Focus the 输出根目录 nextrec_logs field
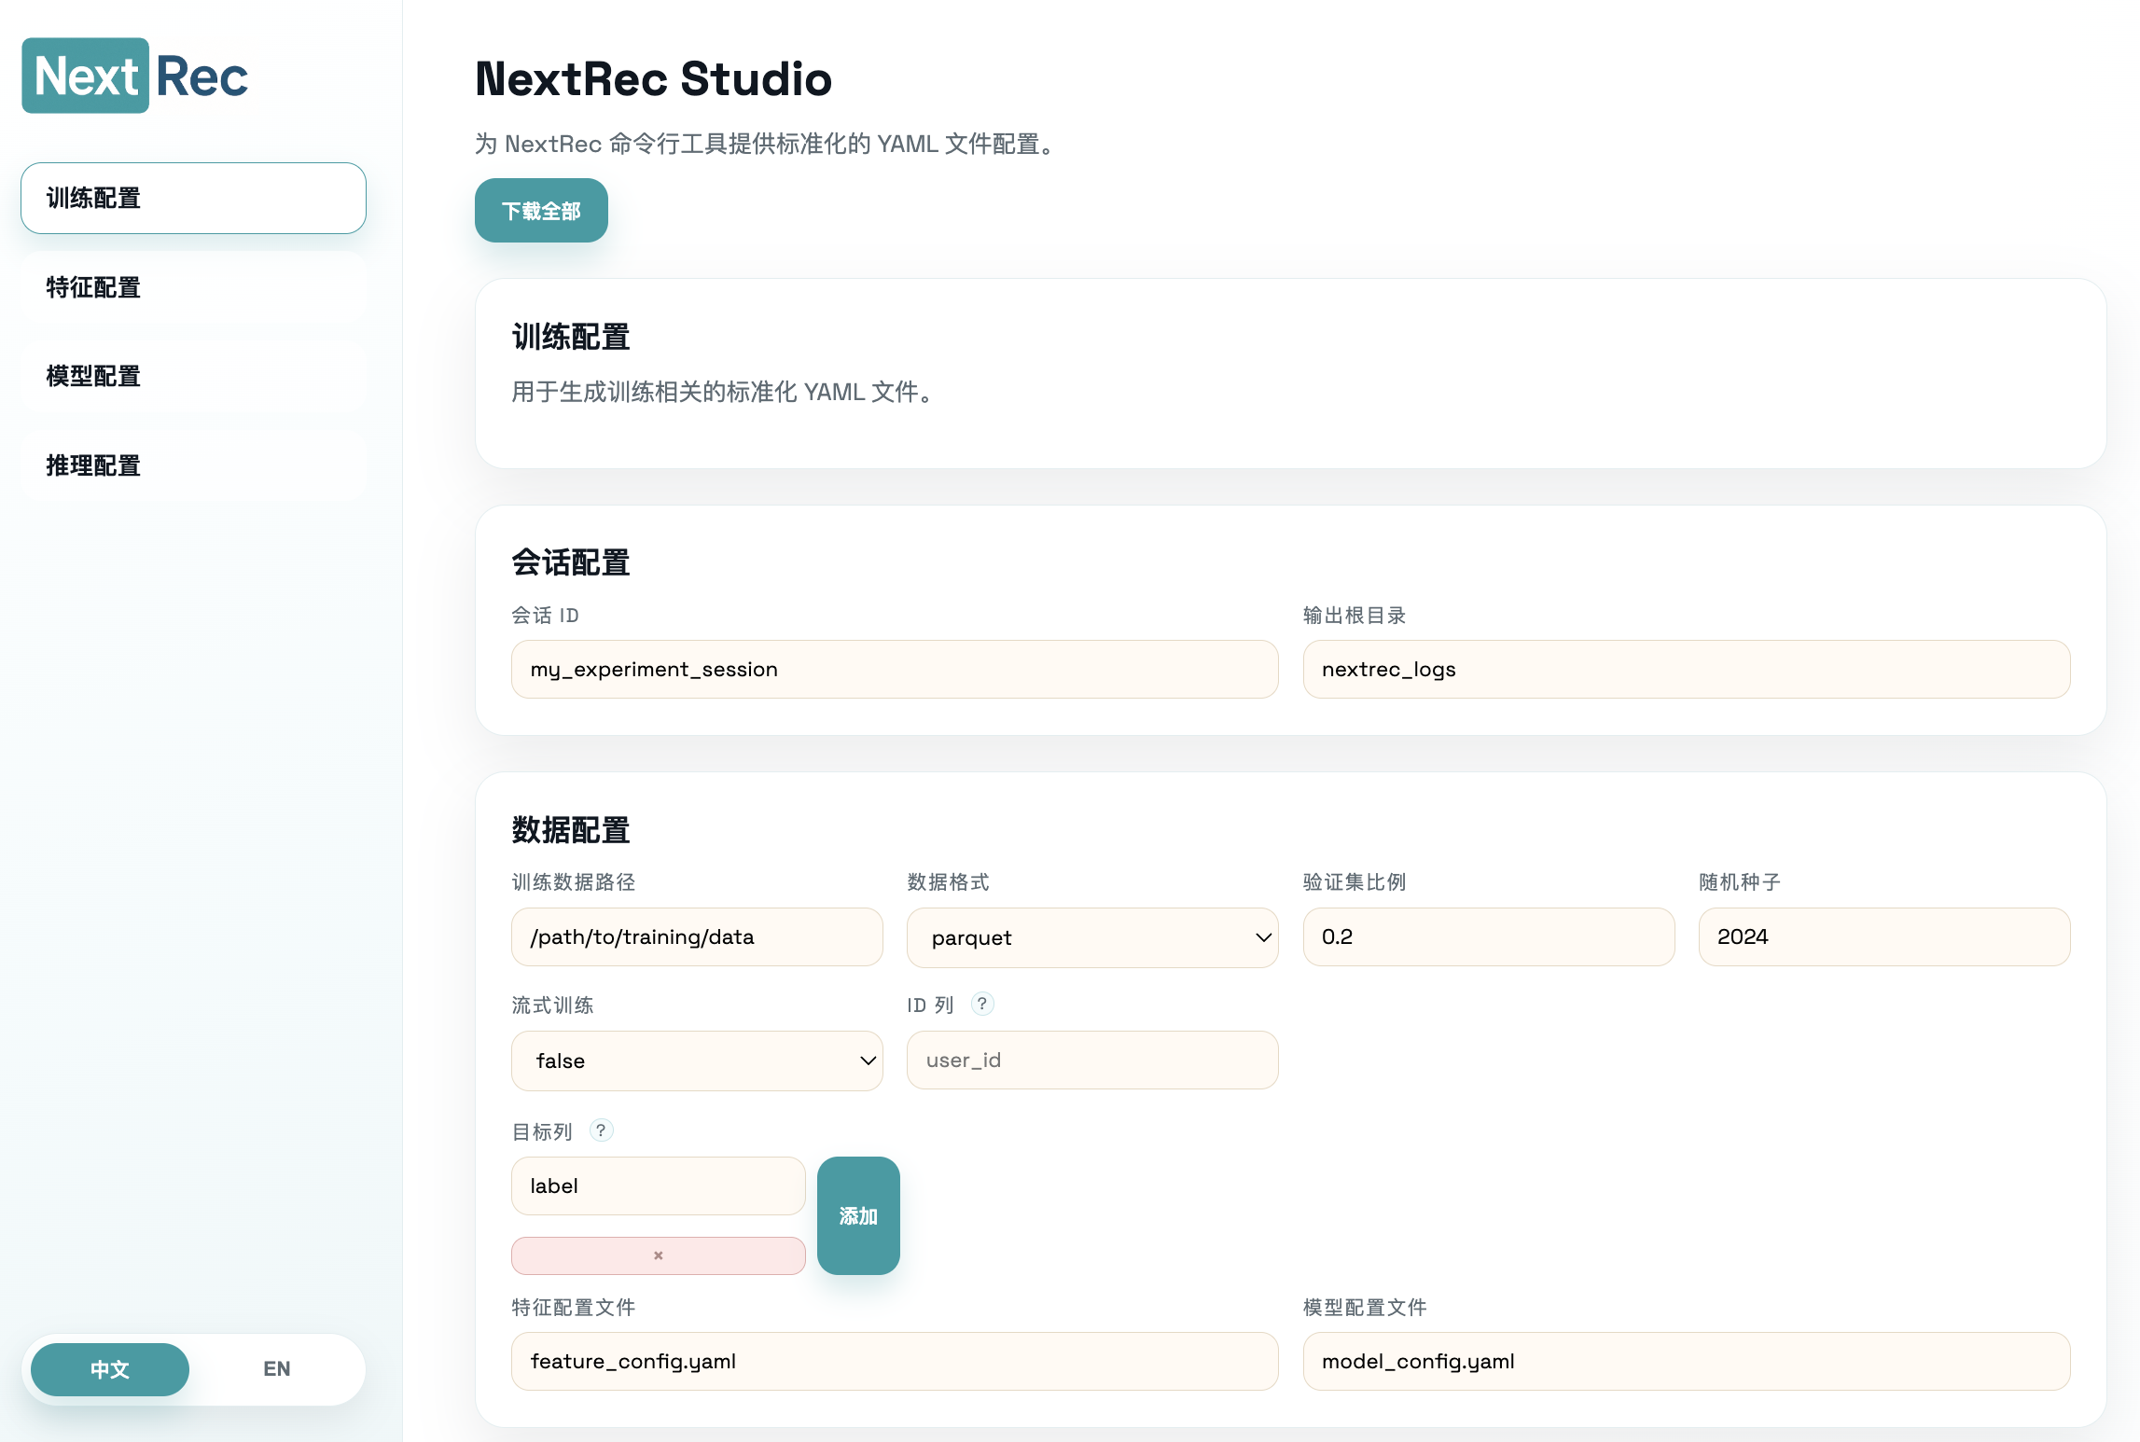Image resolution: width=2140 pixels, height=1442 pixels. [1685, 669]
